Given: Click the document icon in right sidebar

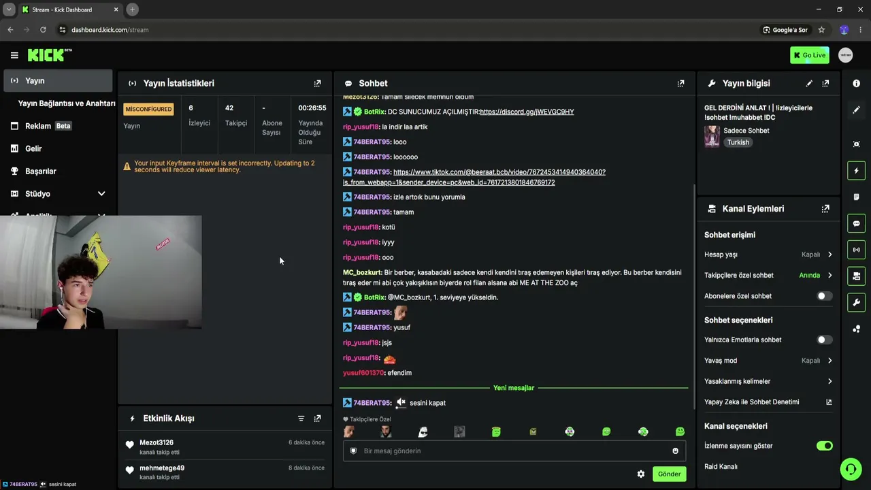Looking at the screenshot, I should pyautogui.click(x=856, y=197).
